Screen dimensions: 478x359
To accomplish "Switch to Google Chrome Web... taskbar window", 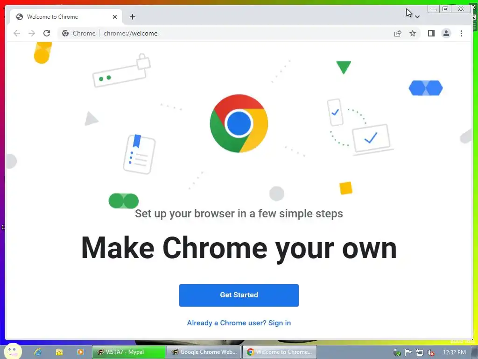I will click(x=204, y=352).
